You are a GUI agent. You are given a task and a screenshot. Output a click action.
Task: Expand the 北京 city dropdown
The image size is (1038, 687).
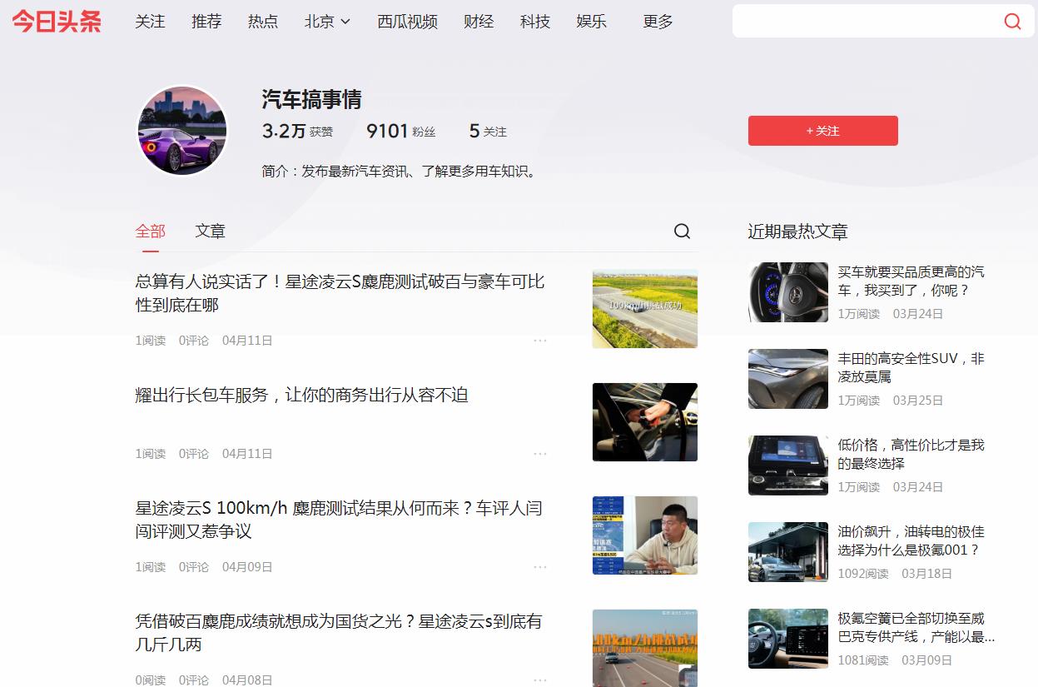click(327, 22)
